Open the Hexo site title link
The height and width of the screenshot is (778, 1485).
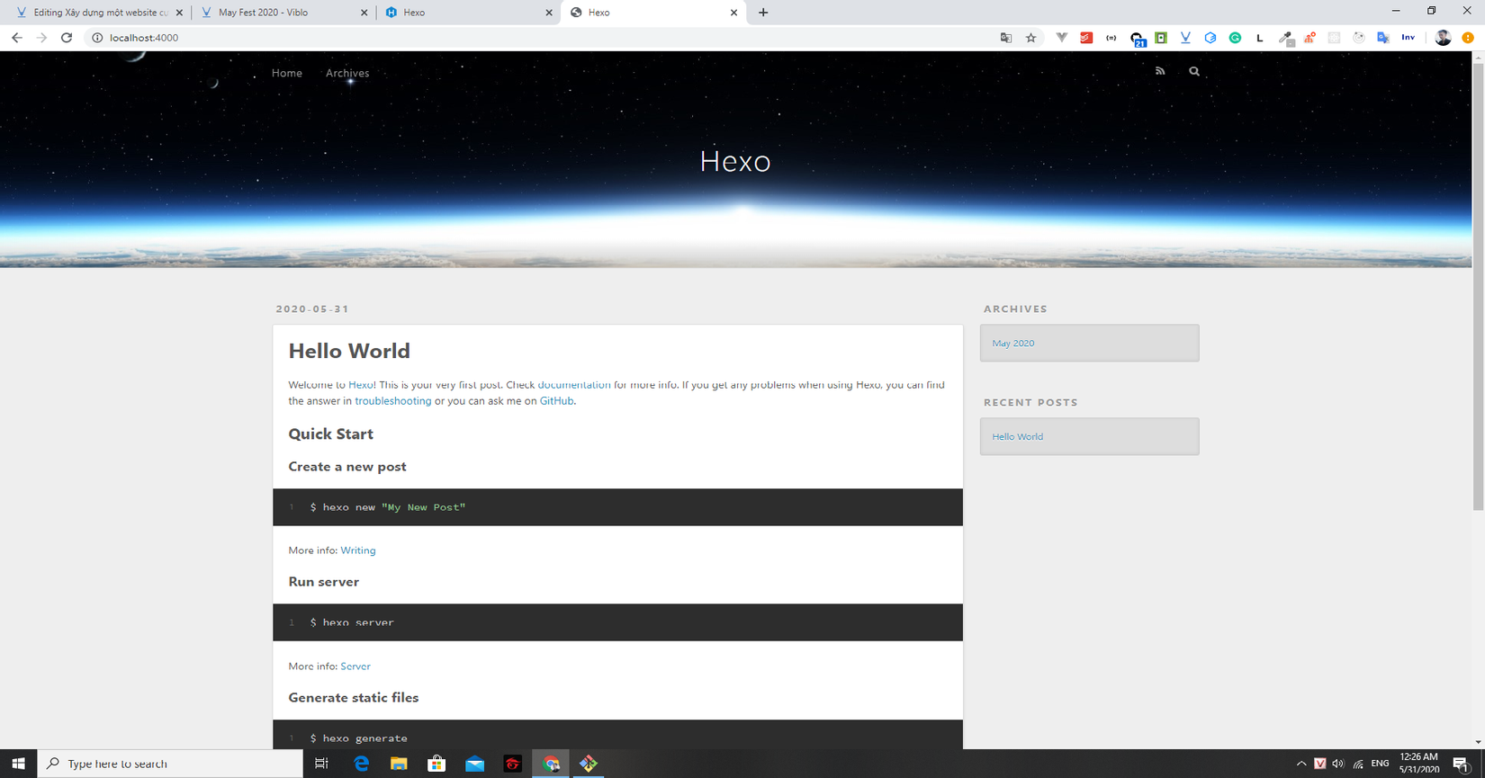[735, 161]
